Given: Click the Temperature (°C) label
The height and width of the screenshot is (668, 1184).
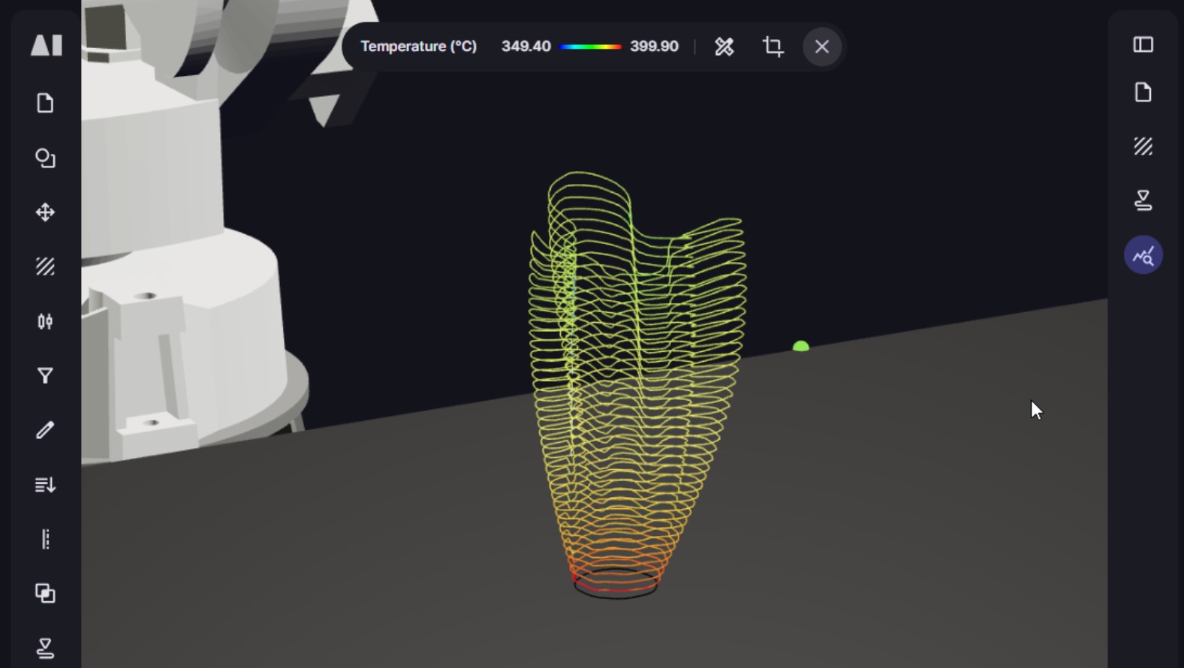Looking at the screenshot, I should pos(418,47).
